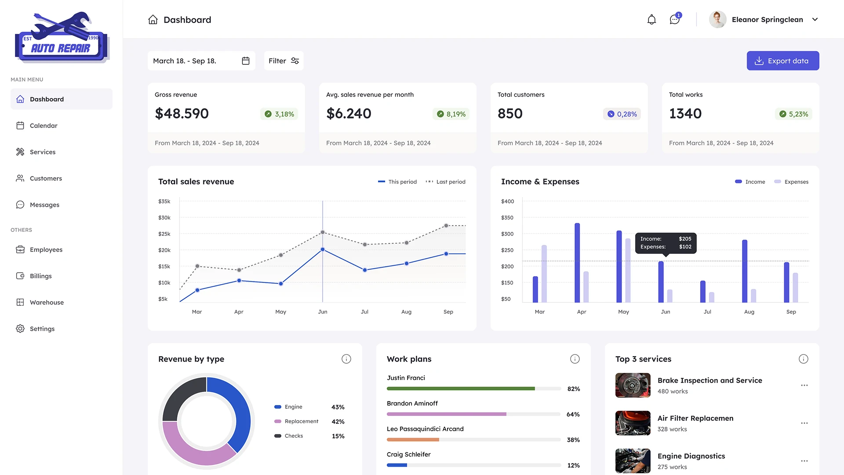Screen dimensions: 844x475
Task: Click the notification bell icon
Action: [x=651, y=19]
